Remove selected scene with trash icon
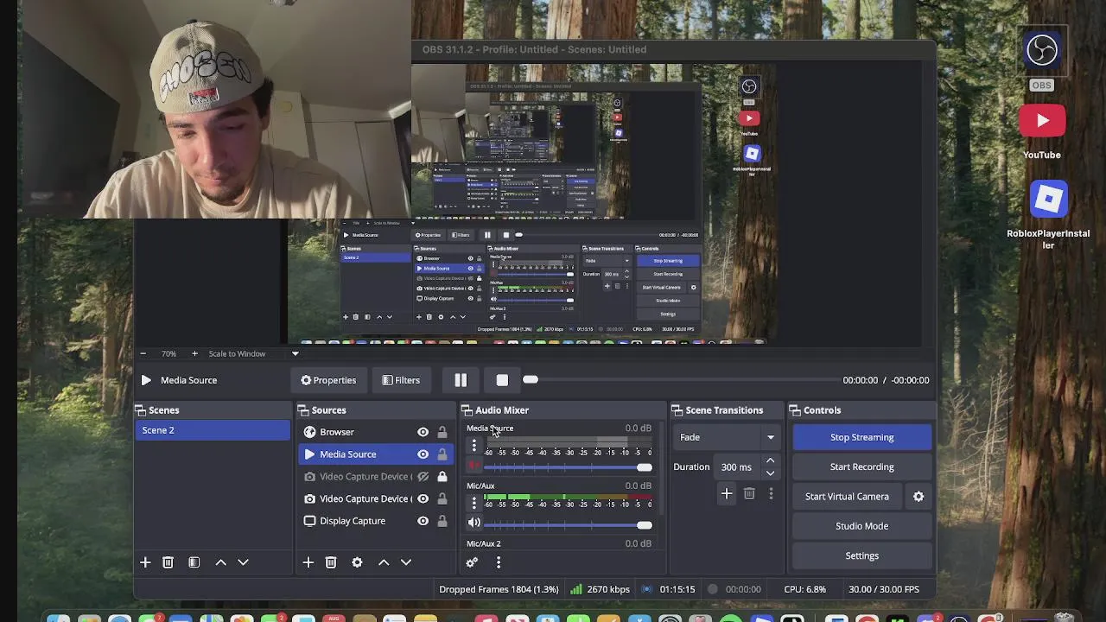1106x622 pixels. tap(168, 562)
